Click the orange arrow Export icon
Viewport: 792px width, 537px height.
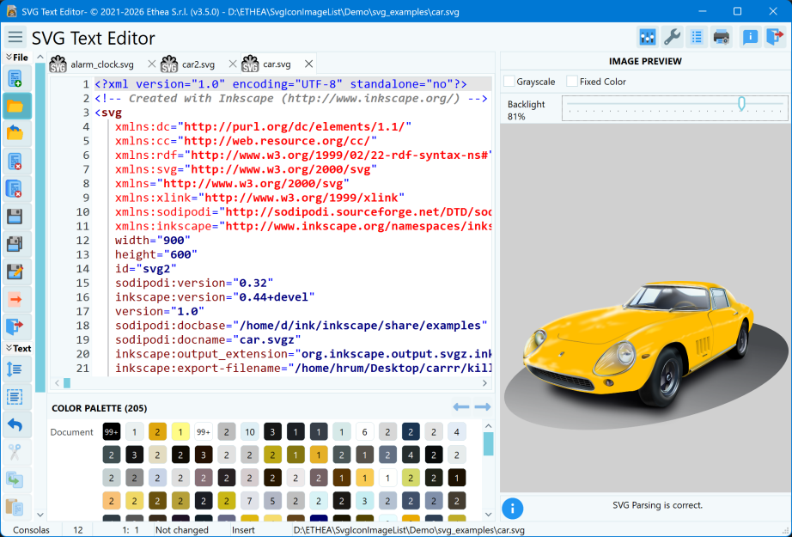pos(15,299)
